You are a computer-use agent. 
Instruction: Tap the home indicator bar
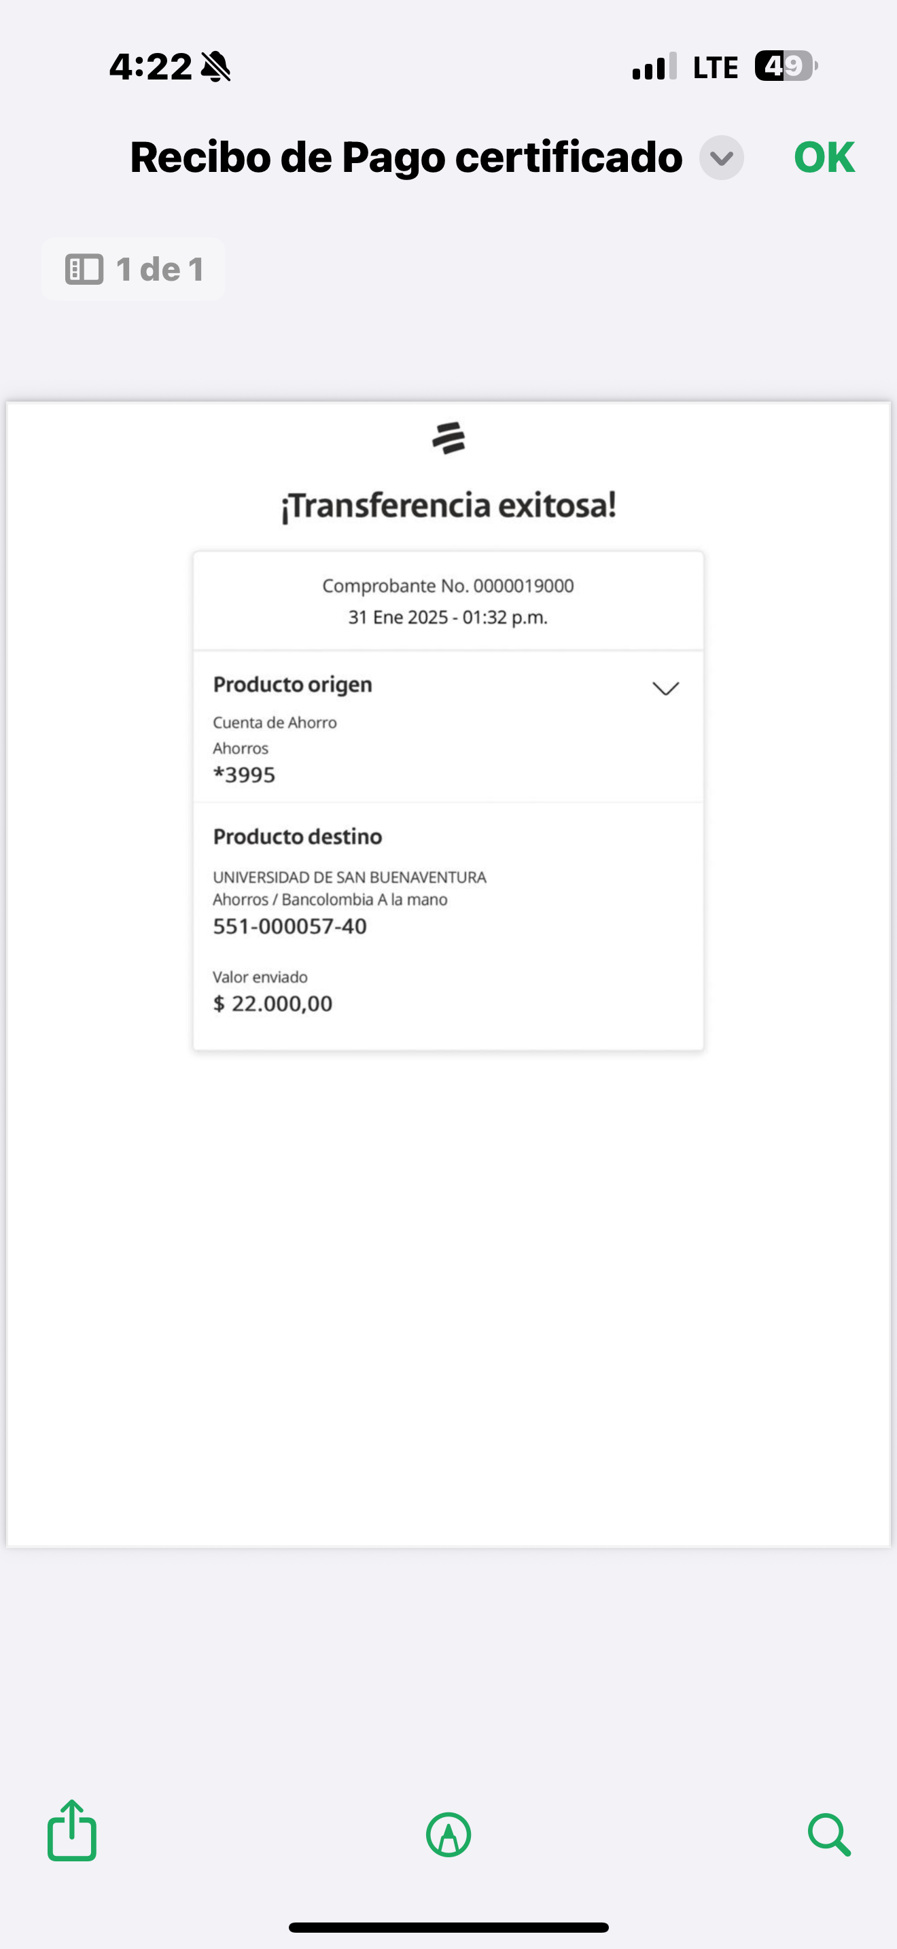point(448,1927)
